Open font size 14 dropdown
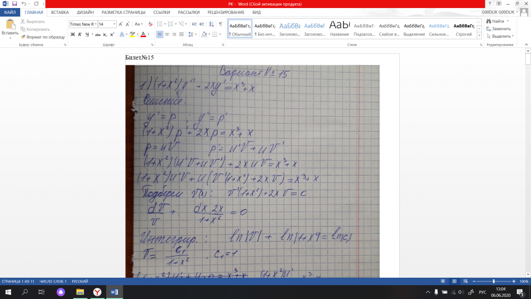 tap(114, 24)
